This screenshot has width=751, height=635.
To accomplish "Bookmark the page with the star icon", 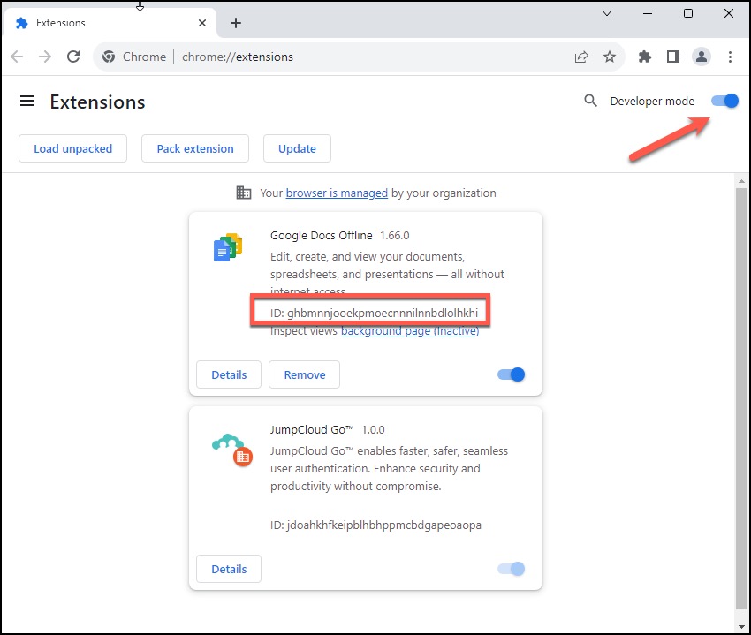I will click(610, 57).
